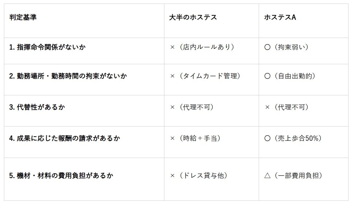Screen dimensions: 355x205
Task: Click the circle mark beside 拘束弱い
Action: click(x=267, y=47)
